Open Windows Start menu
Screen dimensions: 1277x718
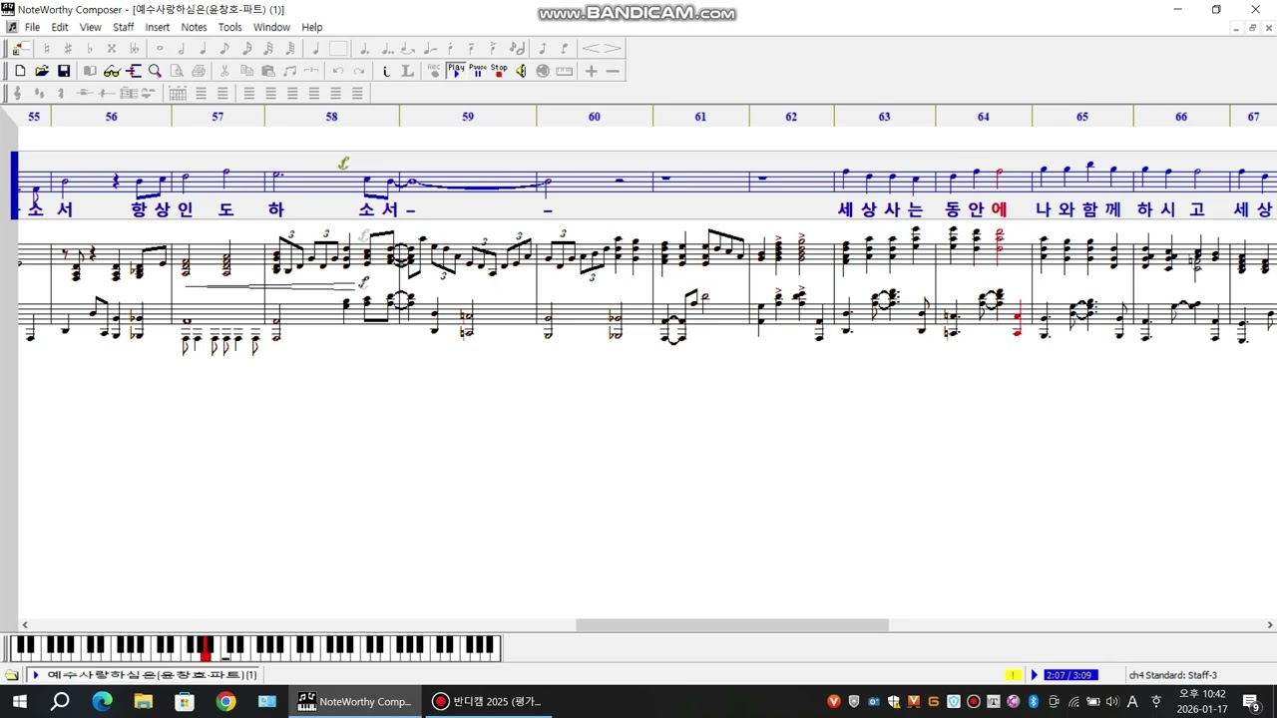pos(18,702)
